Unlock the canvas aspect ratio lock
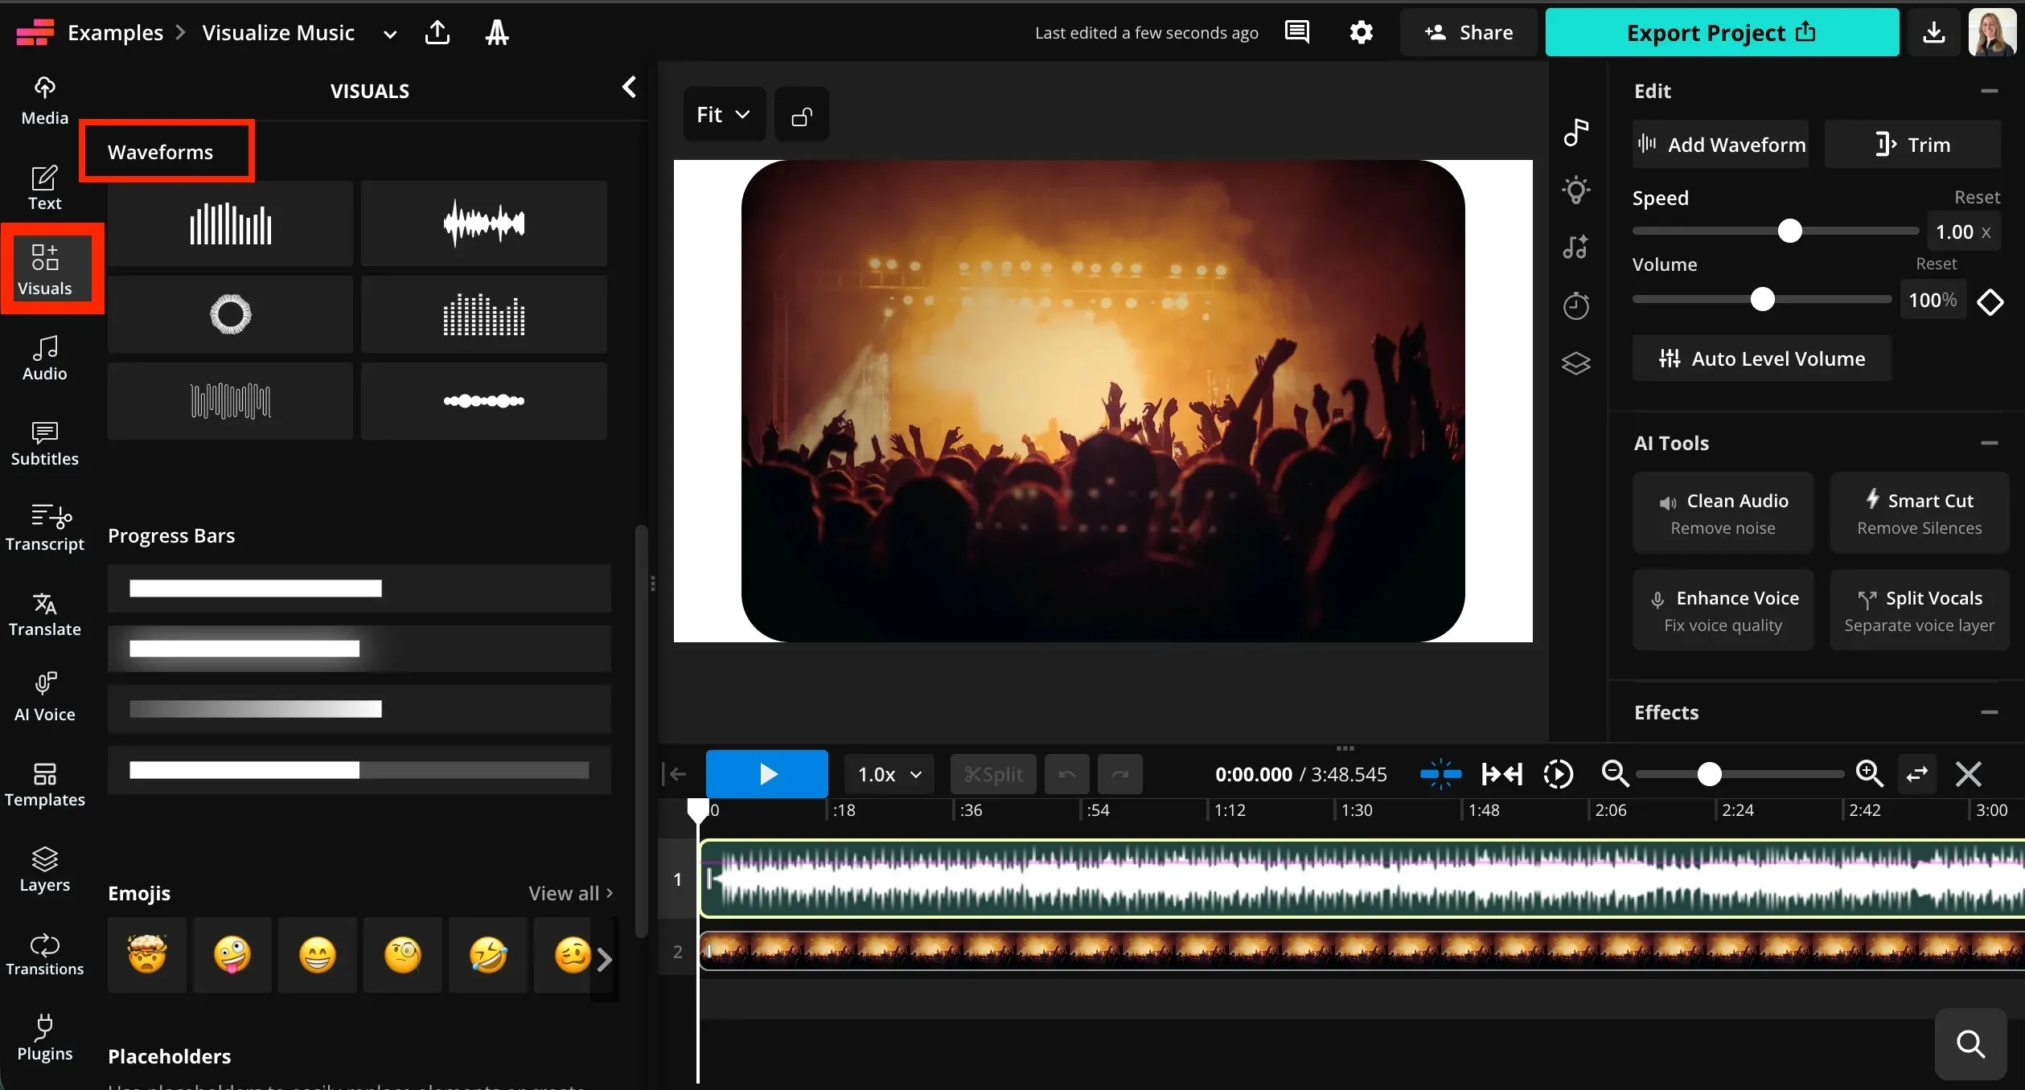This screenshot has height=1090, width=2025. coord(801,113)
